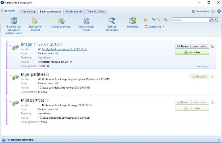
Task: Click the Back-up van bestand folder icon
Action: pos(34,21)
